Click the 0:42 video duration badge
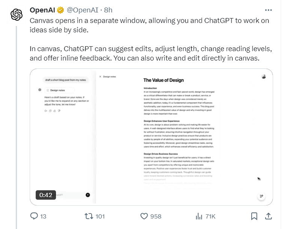The image size is (284, 229). pos(46,195)
